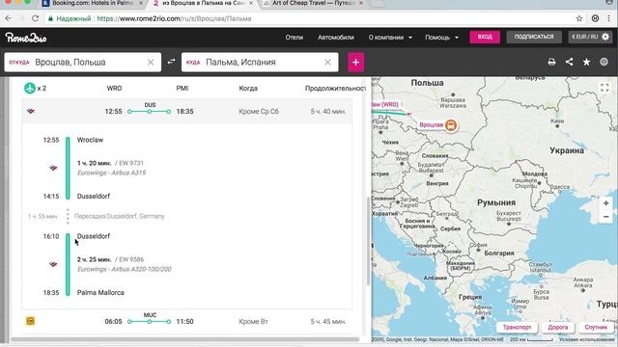Click the pink ВХОД button
The height and width of the screenshot is (347, 618).
(485, 37)
